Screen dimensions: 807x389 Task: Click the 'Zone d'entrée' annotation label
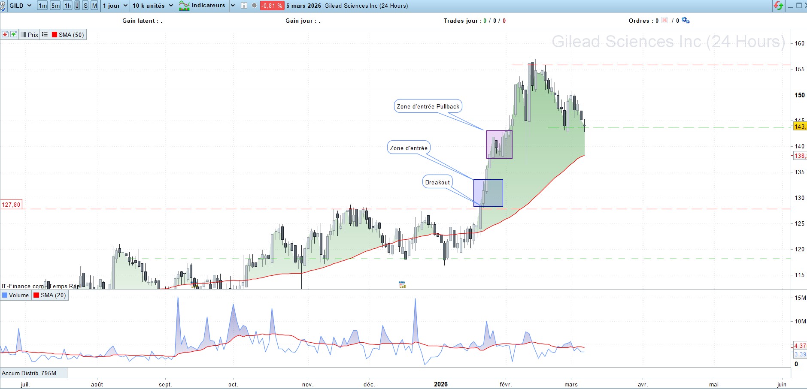coord(409,148)
